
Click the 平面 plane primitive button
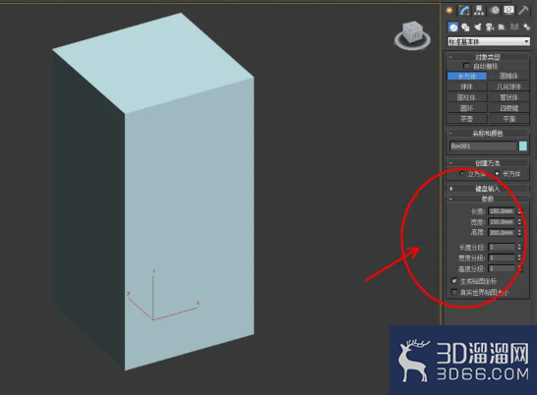(508, 119)
